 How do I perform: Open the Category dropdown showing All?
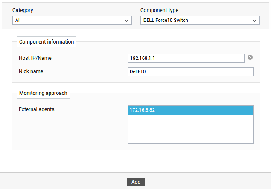72,20
